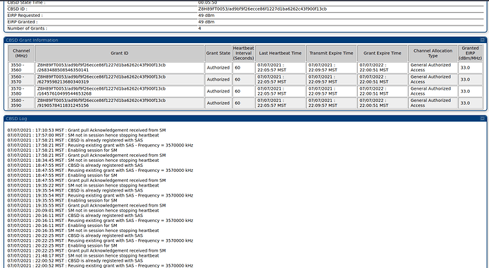Click the Channel (MHz) column header
The image size is (489, 268).
click(x=21, y=53)
